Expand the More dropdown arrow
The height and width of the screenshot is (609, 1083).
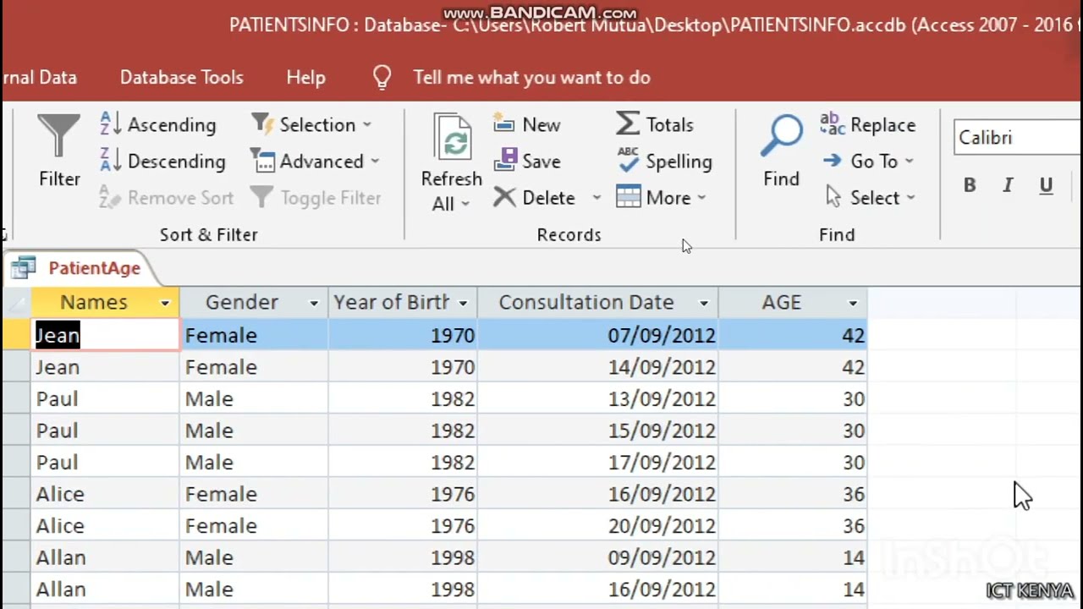[701, 198]
